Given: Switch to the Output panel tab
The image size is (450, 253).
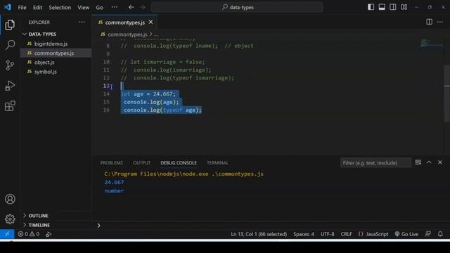Looking at the screenshot, I should point(141,162).
